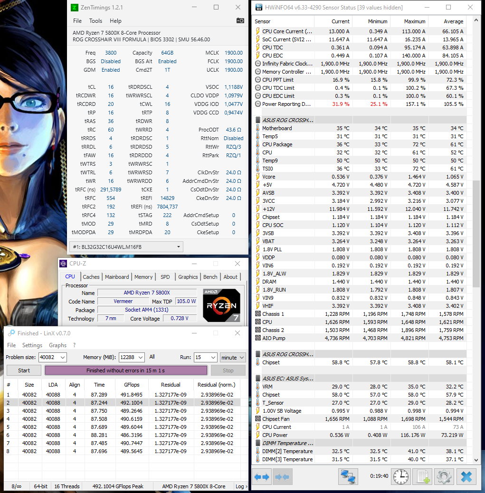Switch to CPU-Z Bench tab

coord(210,277)
